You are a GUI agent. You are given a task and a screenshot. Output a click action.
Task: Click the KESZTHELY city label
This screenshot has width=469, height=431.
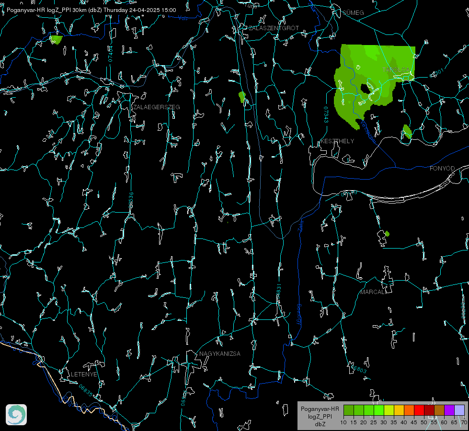[x=337, y=141]
